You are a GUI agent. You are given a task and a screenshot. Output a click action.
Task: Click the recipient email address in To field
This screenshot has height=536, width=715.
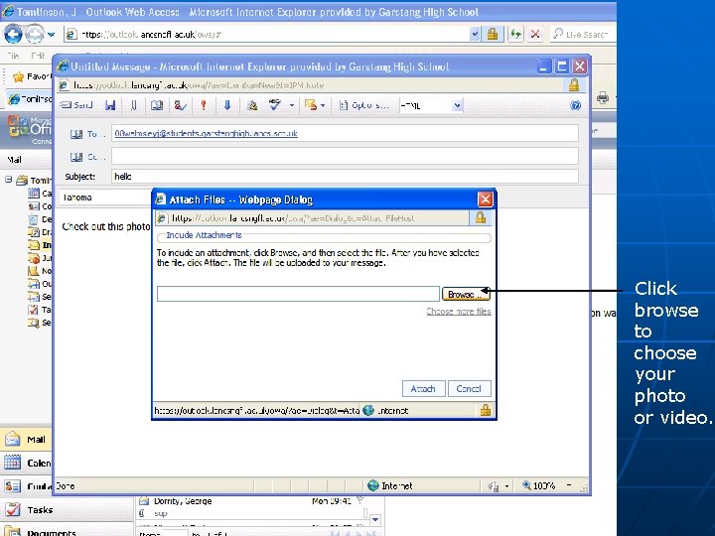tap(207, 133)
